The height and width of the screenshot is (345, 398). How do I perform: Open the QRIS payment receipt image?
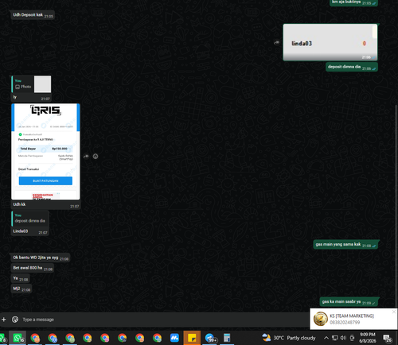[45, 152]
